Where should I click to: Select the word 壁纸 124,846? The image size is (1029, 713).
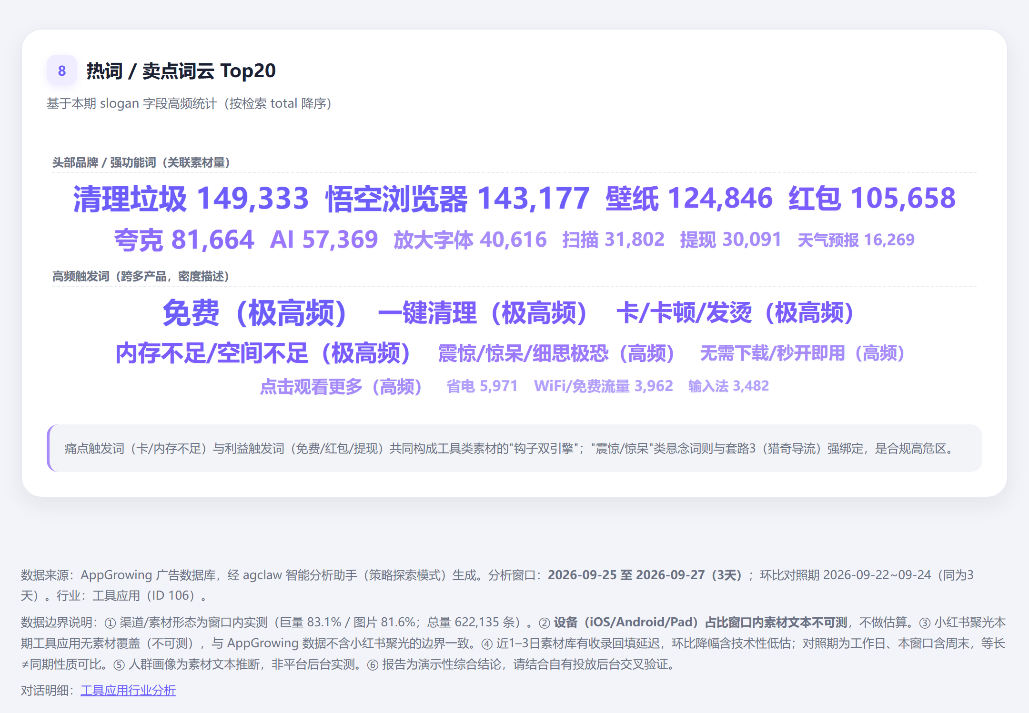[x=689, y=198]
